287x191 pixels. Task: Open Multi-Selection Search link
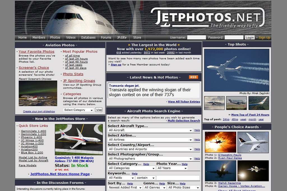tap(184, 121)
